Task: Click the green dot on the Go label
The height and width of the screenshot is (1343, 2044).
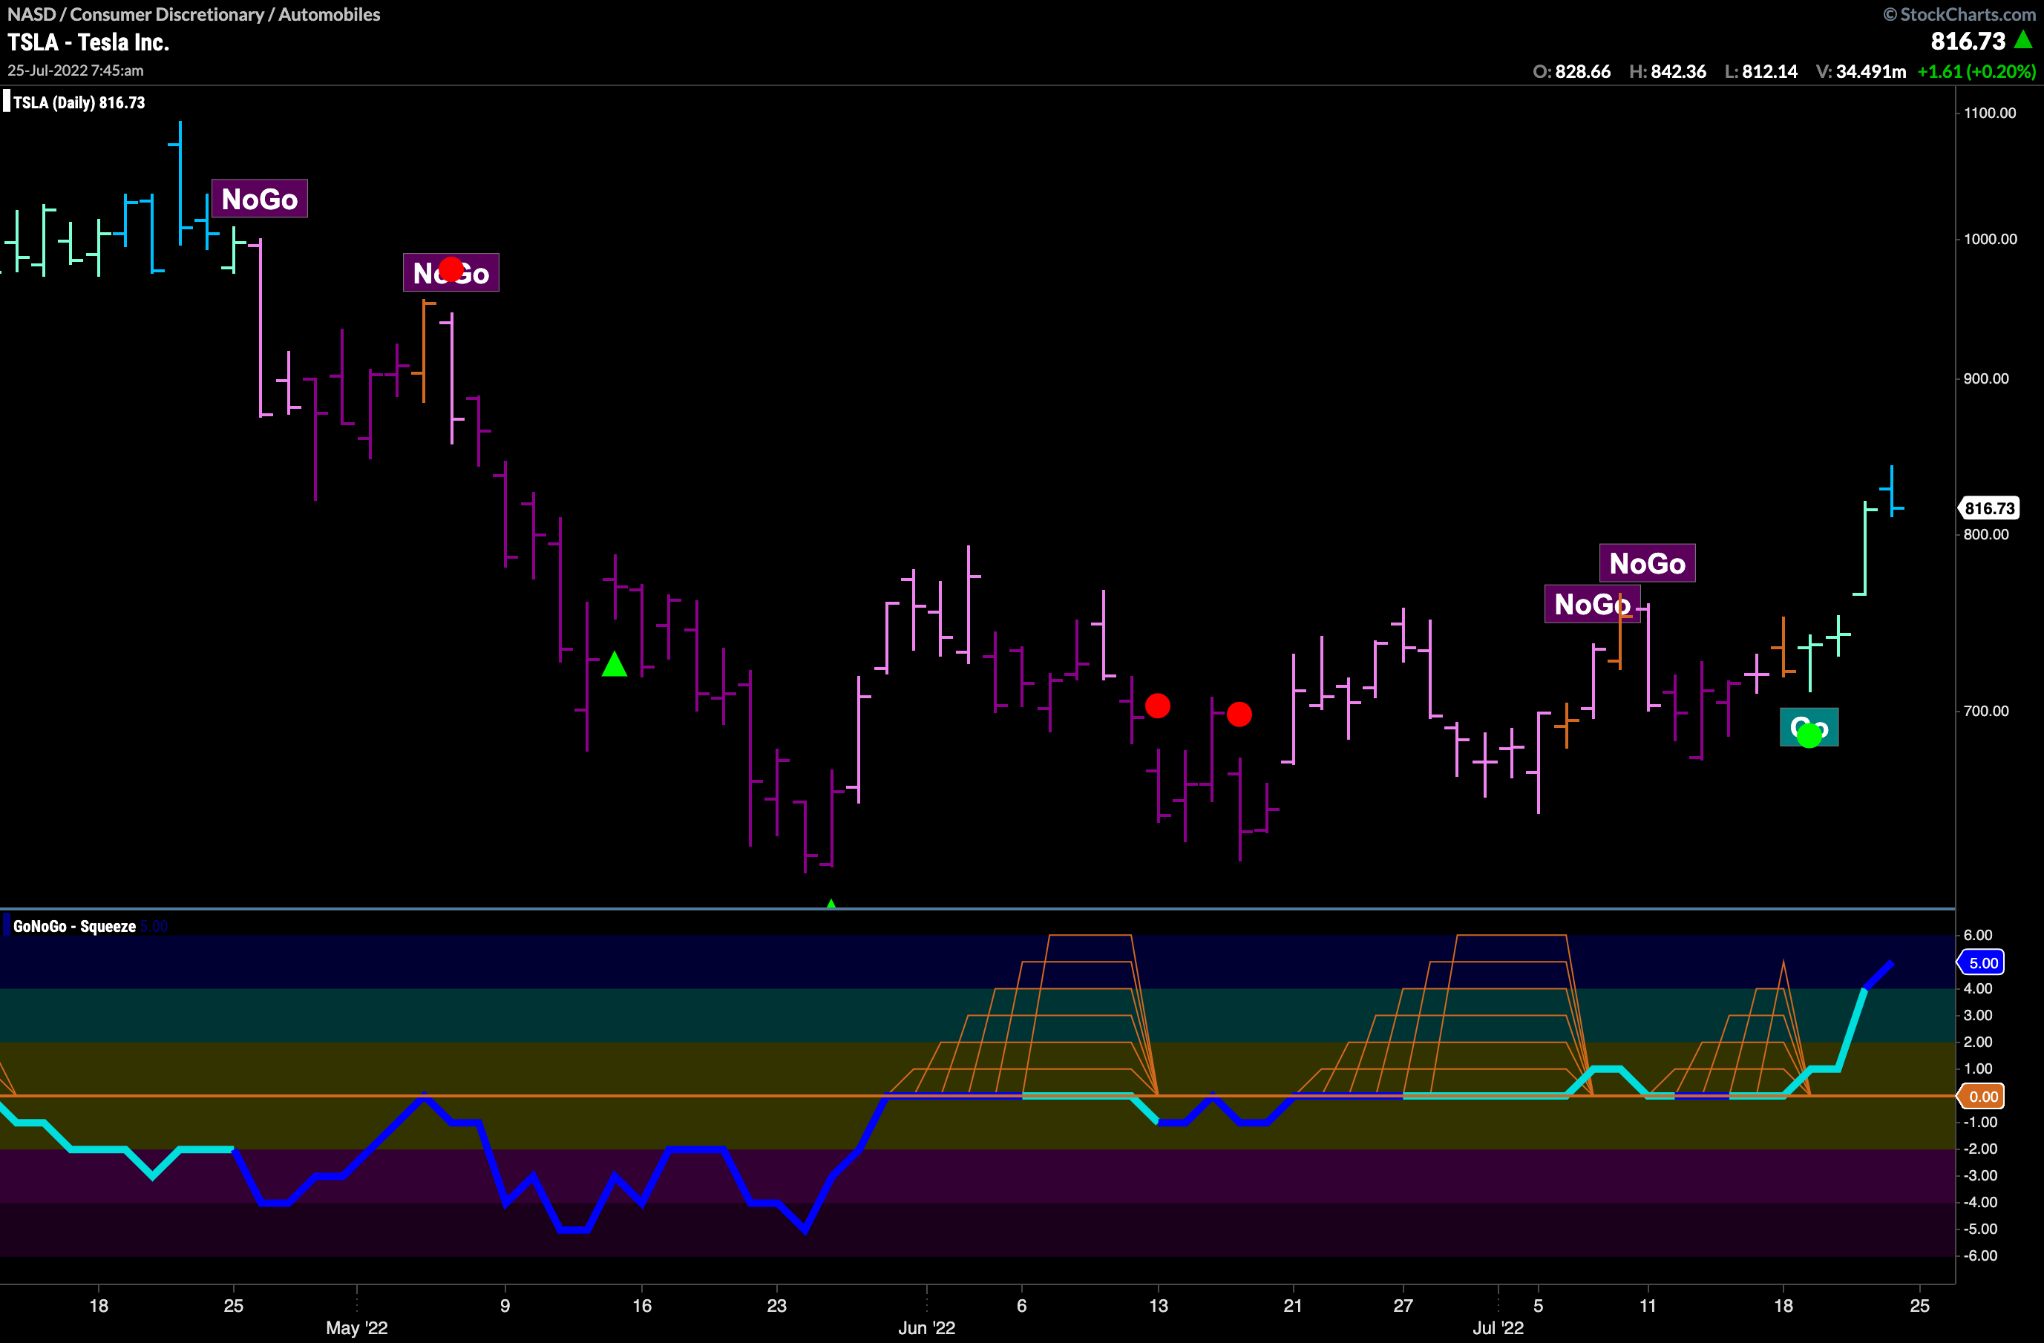Action: 1809,735
